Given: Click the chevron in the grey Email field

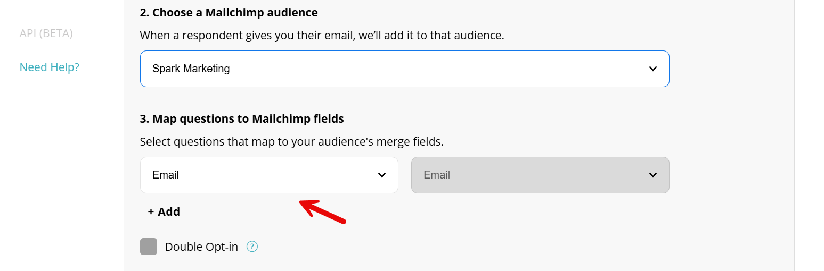Looking at the screenshot, I should coord(652,175).
